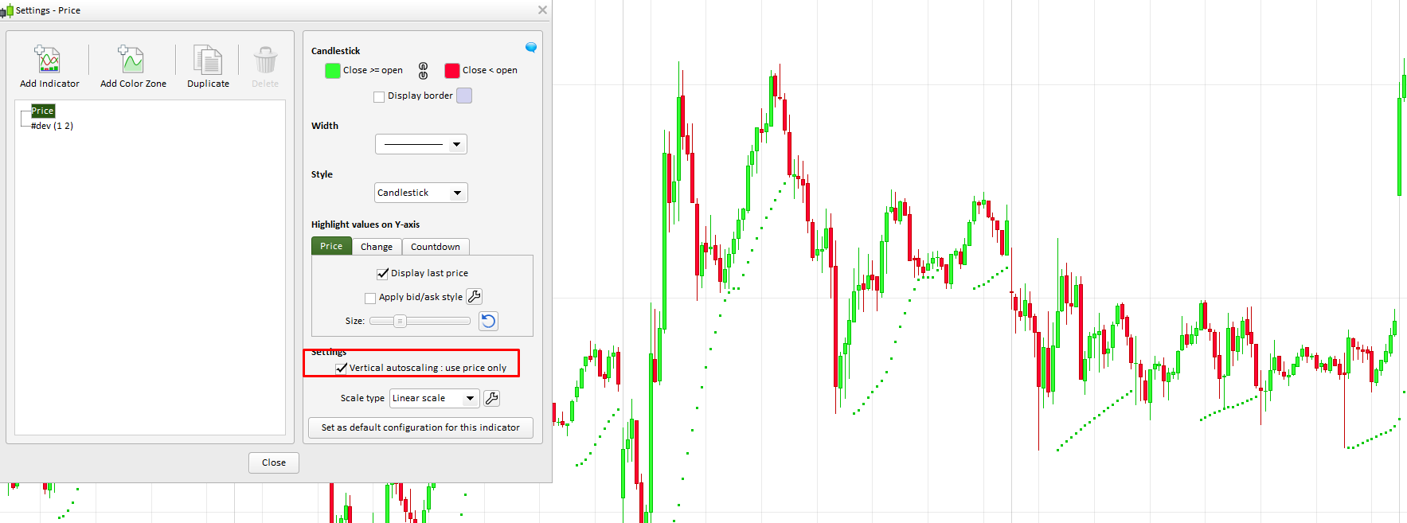The height and width of the screenshot is (523, 1407).
Task: Close the Settings - Price window
Action: [542, 10]
